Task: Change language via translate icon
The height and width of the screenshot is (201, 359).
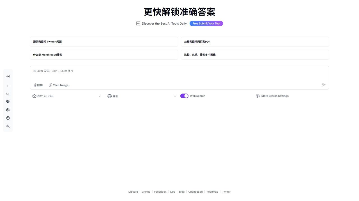Action: [8, 126]
